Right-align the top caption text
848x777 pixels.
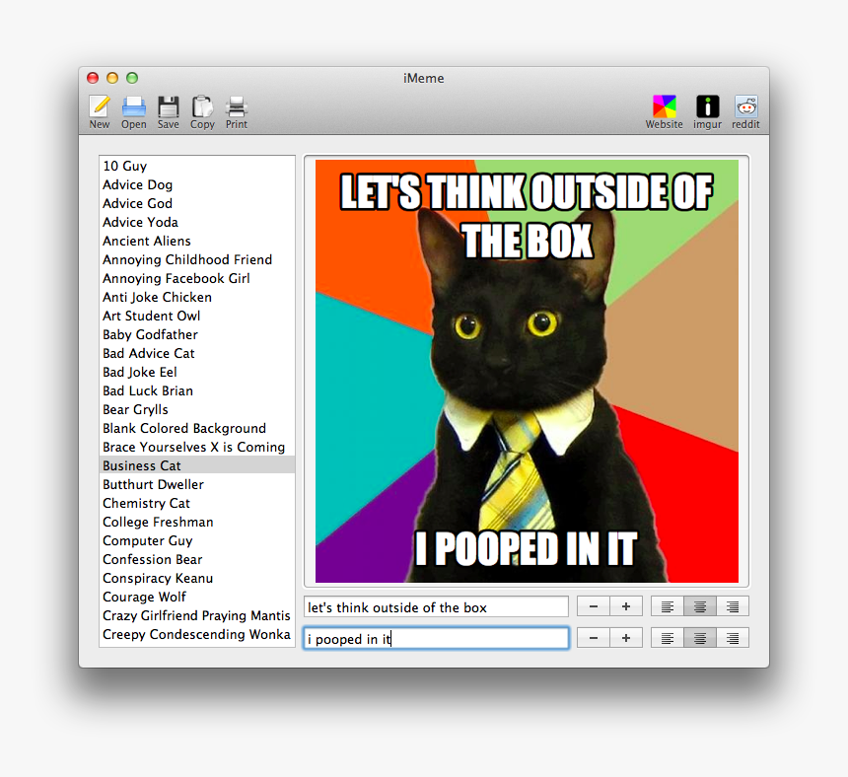[733, 606]
